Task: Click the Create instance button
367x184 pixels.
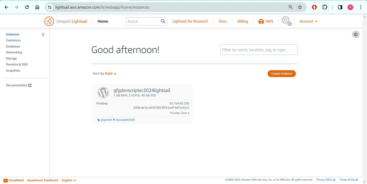Action: [282, 73]
